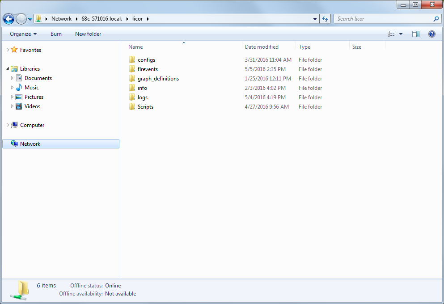Click the network location icon in address bar

pos(38,19)
